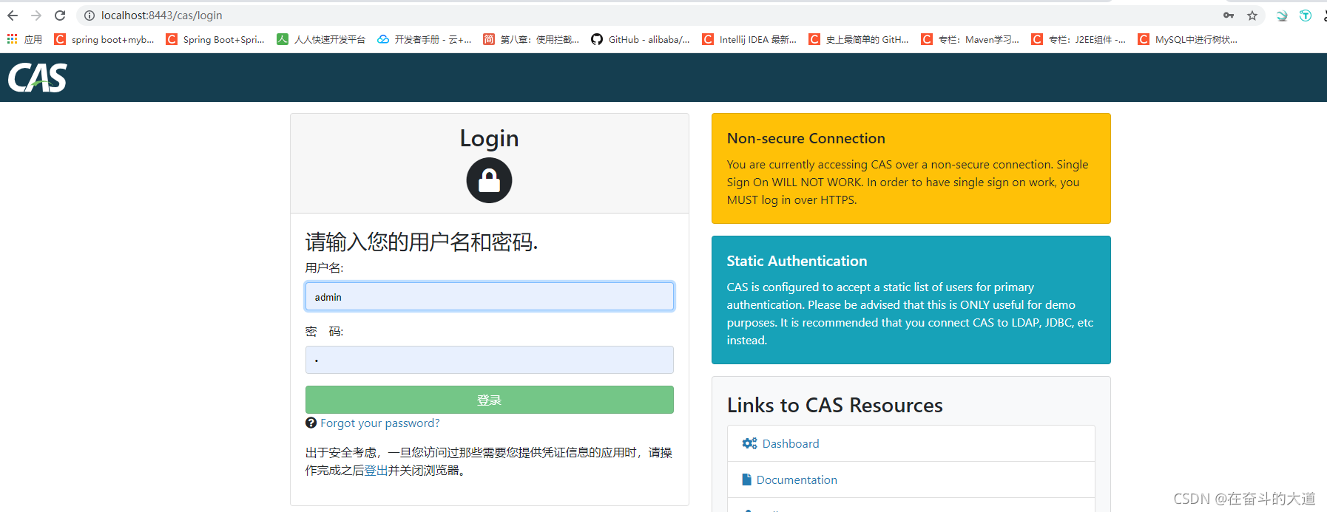Viewport: 1327px width, 512px height.
Task: Click the browser back arrow
Action: click(x=13, y=16)
